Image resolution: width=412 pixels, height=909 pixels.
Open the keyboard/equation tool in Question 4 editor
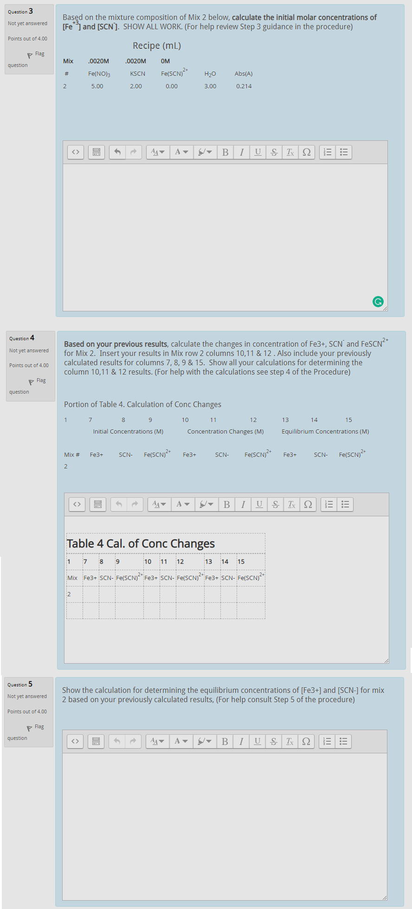click(98, 504)
